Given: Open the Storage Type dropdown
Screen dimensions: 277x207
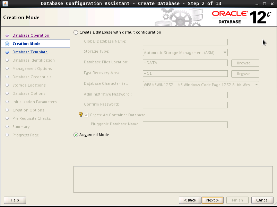Looking at the screenshot, I should tap(185, 53).
